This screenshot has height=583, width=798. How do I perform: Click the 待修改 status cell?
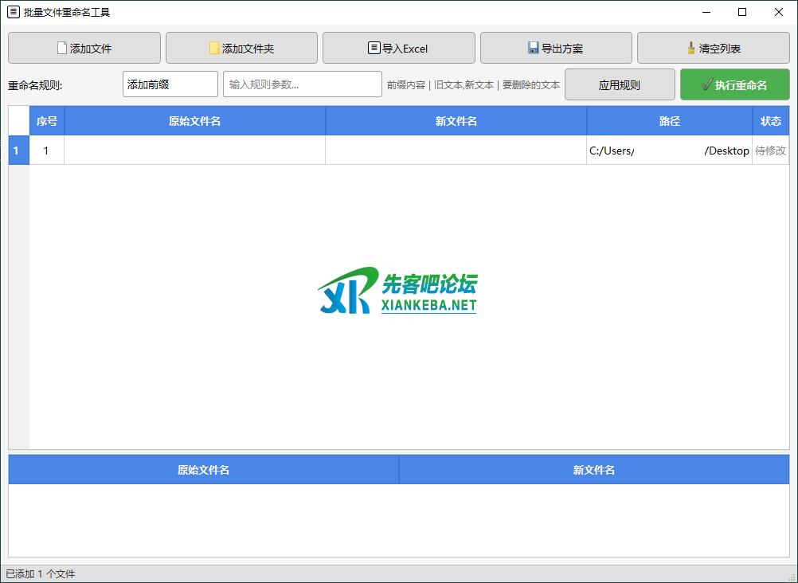[770, 151]
